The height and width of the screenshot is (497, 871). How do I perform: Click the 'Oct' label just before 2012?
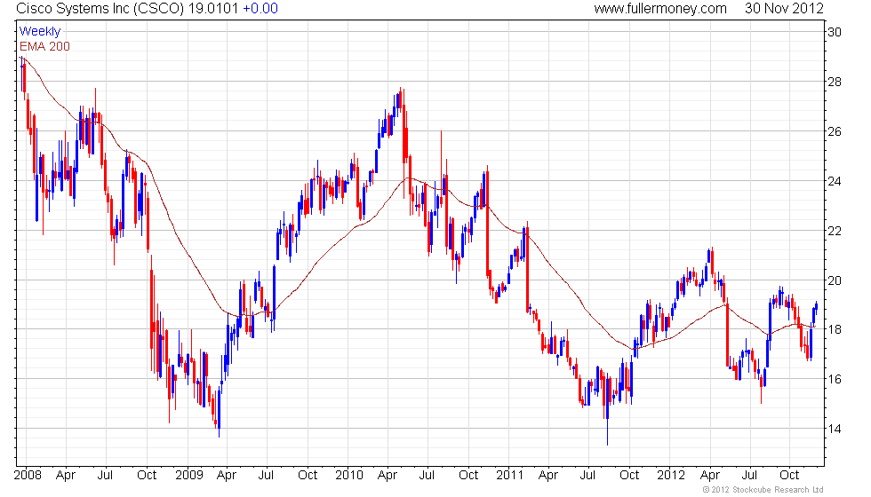coord(629,476)
